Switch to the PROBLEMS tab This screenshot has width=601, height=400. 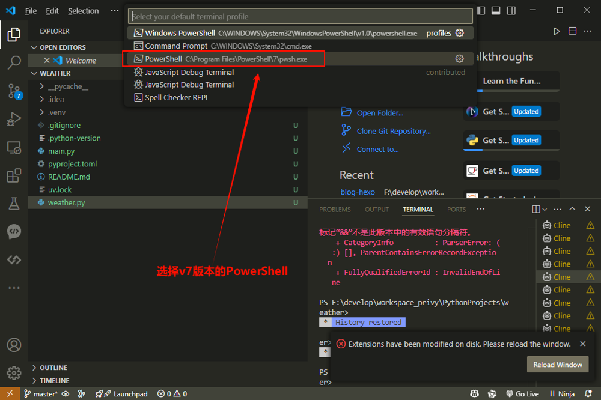tap(335, 210)
